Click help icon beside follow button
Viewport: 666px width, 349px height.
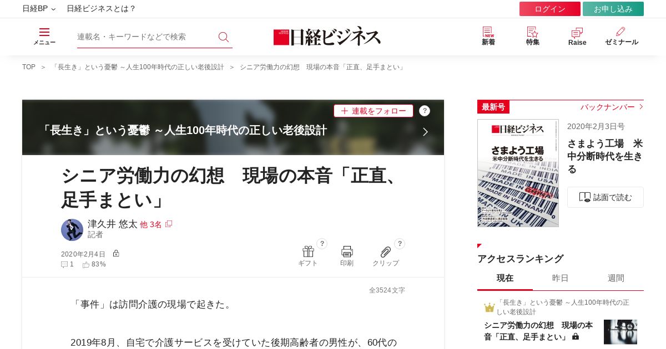[x=425, y=111]
